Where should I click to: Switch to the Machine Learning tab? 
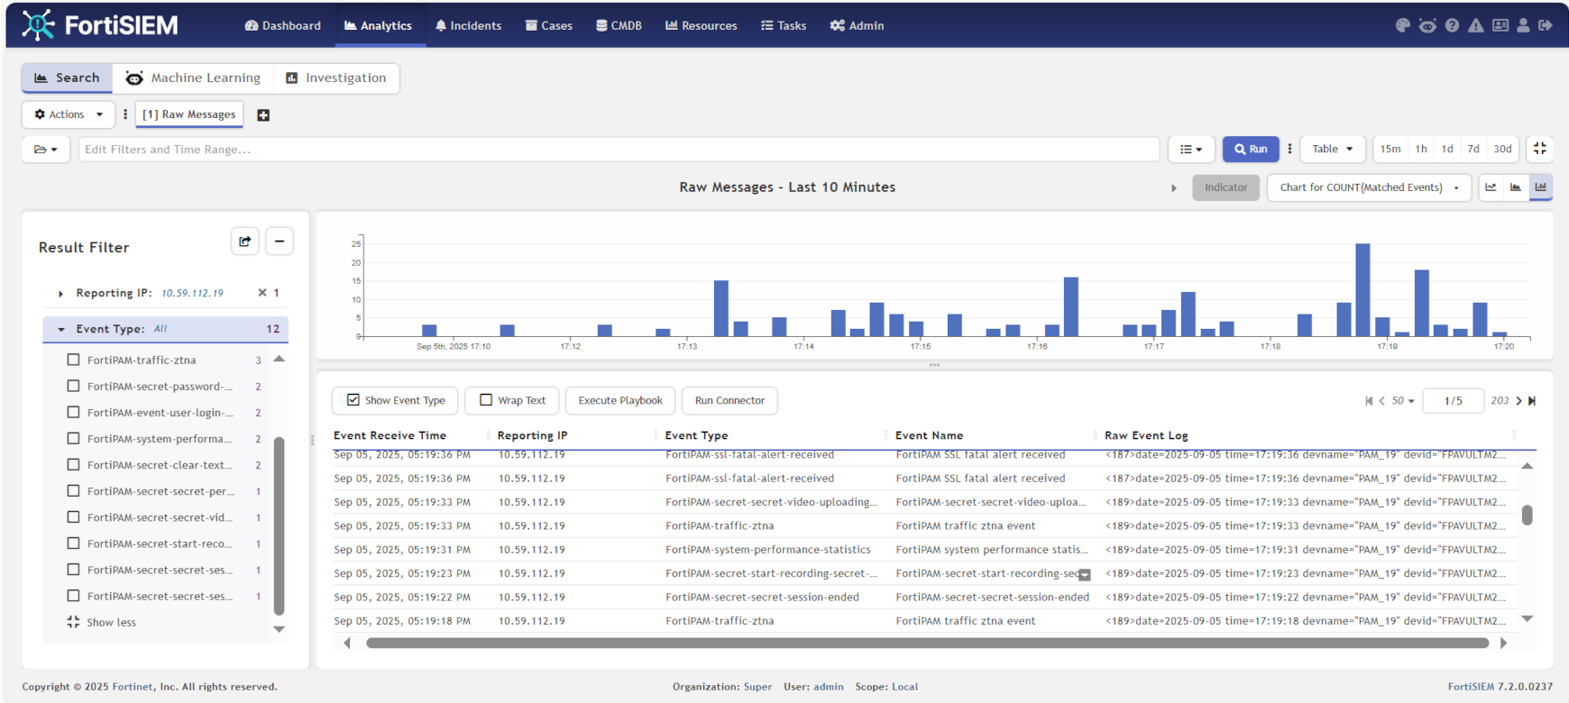193,78
